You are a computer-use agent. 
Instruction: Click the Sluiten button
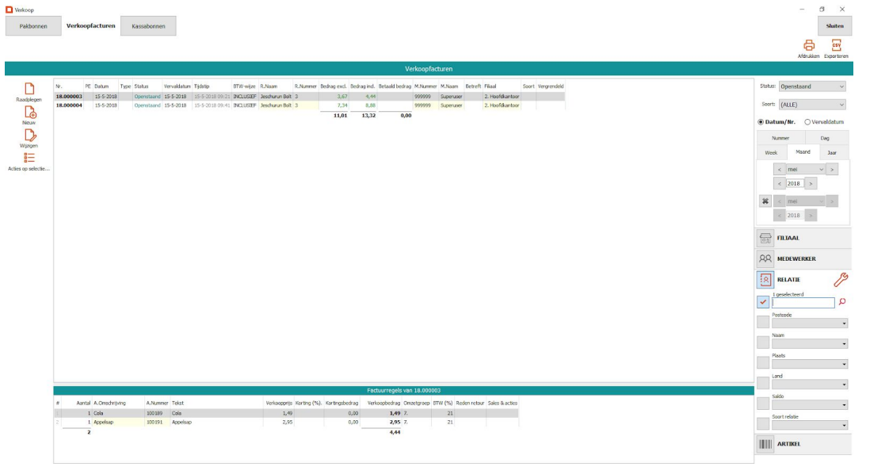(x=834, y=26)
